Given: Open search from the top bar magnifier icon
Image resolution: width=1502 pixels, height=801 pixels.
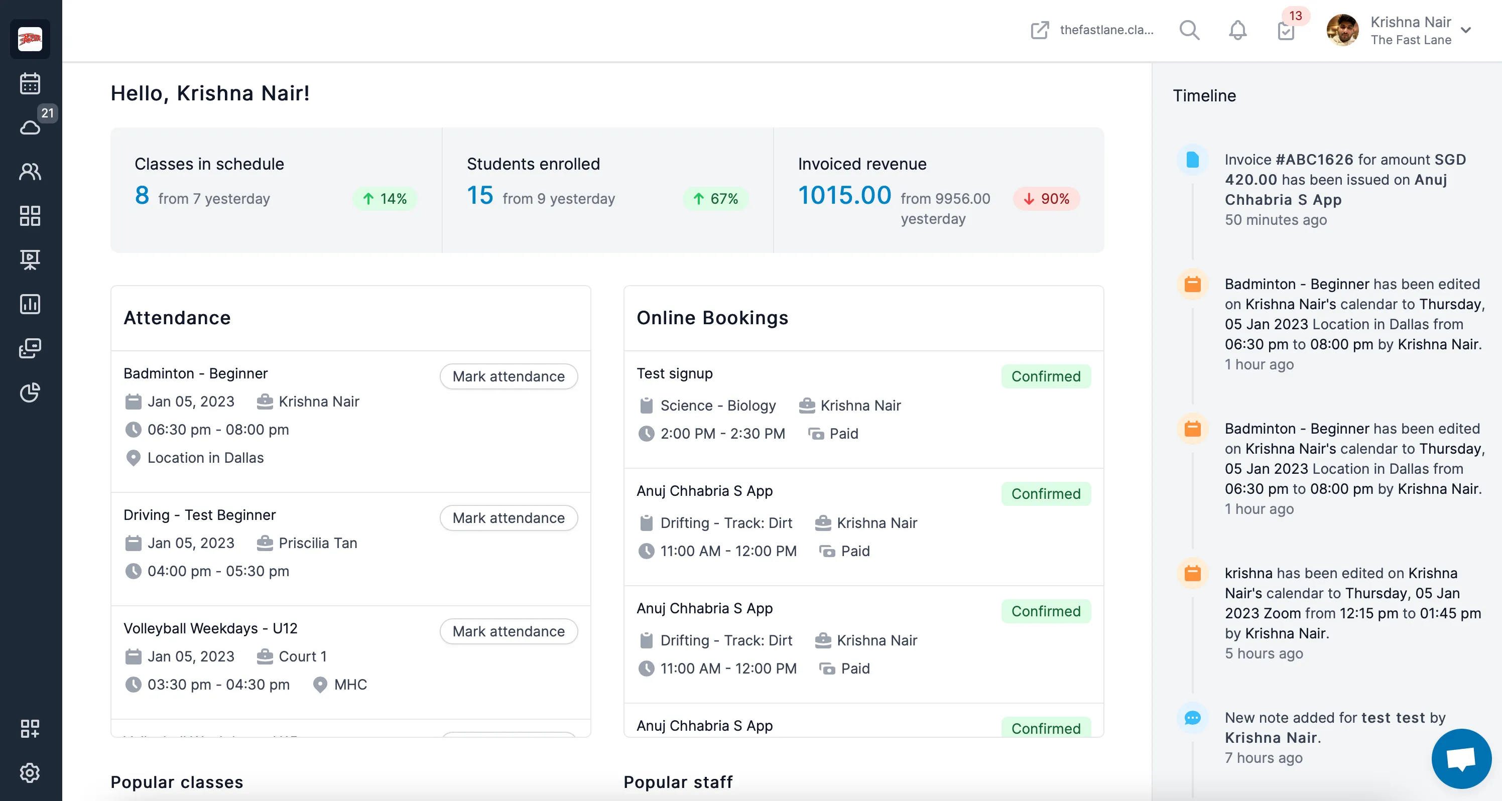Looking at the screenshot, I should (x=1189, y=30).
